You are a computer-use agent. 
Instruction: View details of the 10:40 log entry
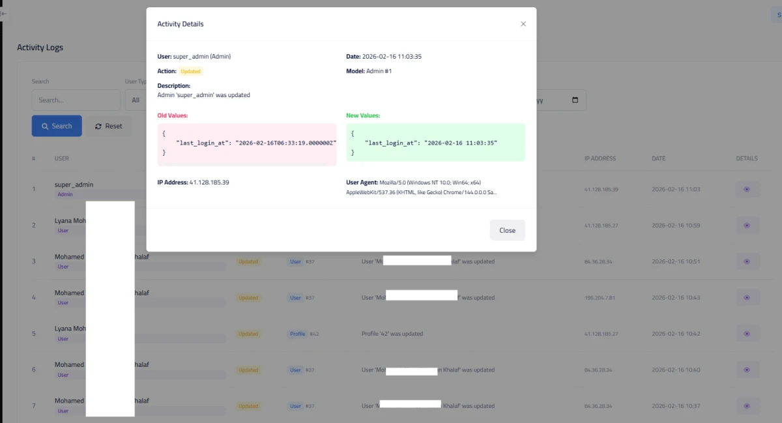tap(747, 370)
